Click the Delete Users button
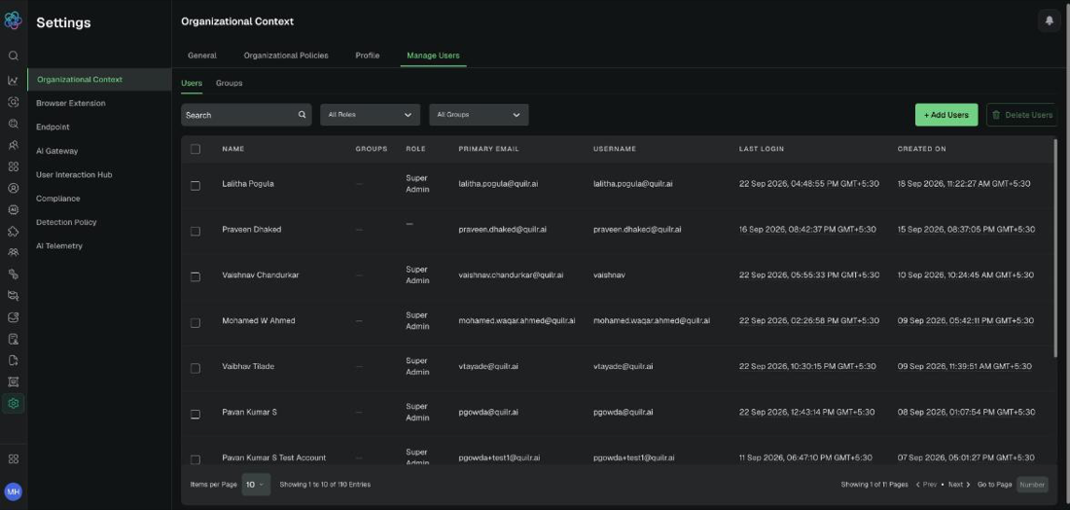The width and height of the screenshot is (1070, 510). (x=1021, y=115)
